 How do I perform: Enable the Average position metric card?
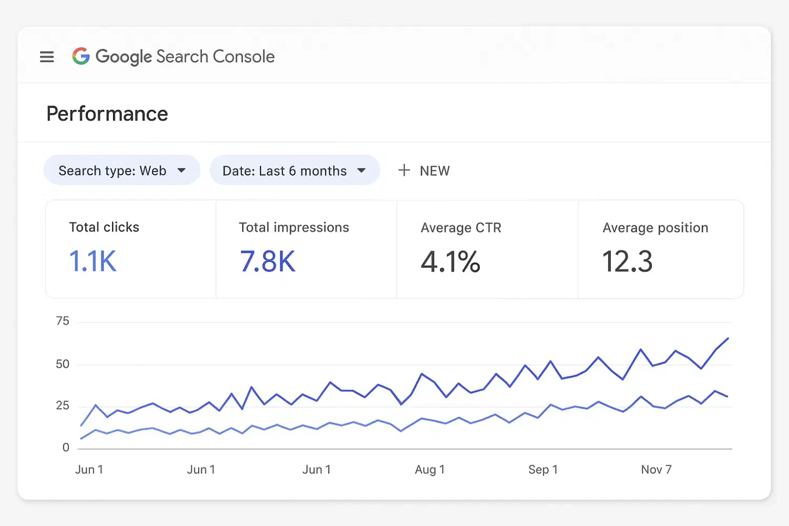661,249
